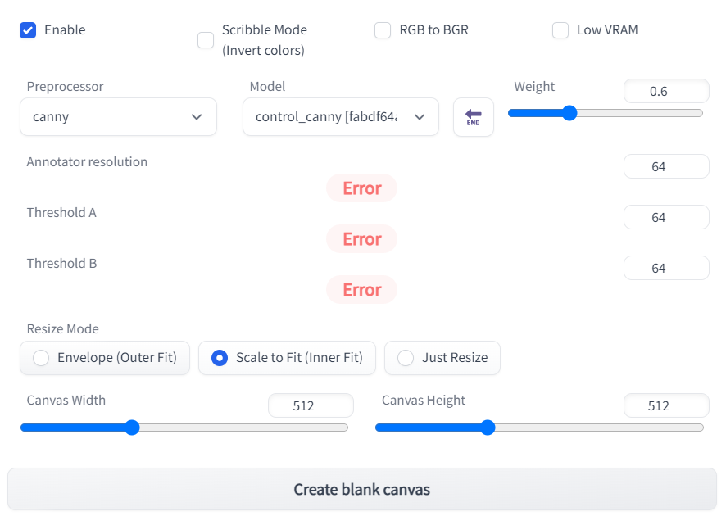Open the dropdown arrow on Preprocessor field
Image resolution: width=726 pixels, height=516 pixels.
pyautogui.click(x=197, y=117)
